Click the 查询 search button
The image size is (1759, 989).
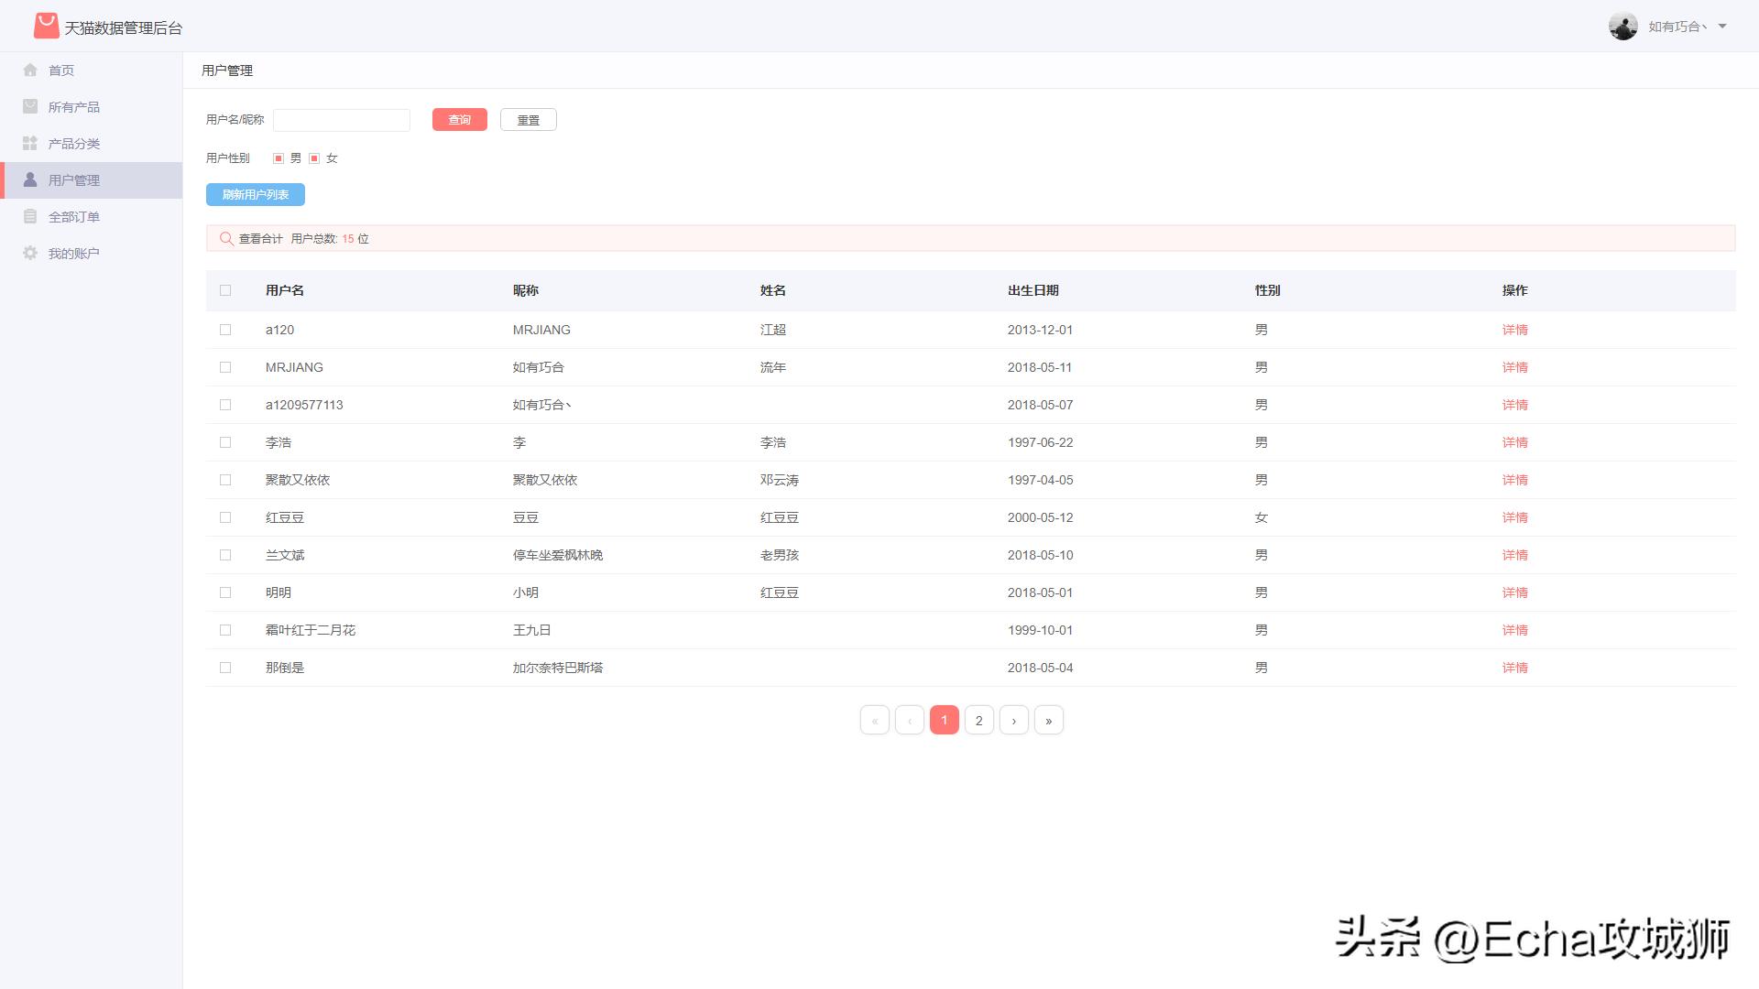coord(459,119)
